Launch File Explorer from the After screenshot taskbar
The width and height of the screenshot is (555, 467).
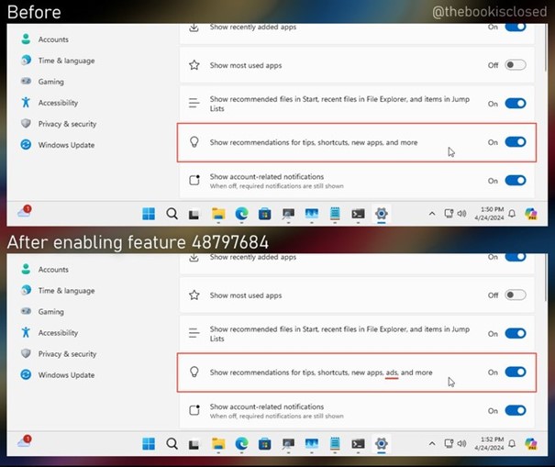[218, 444]
